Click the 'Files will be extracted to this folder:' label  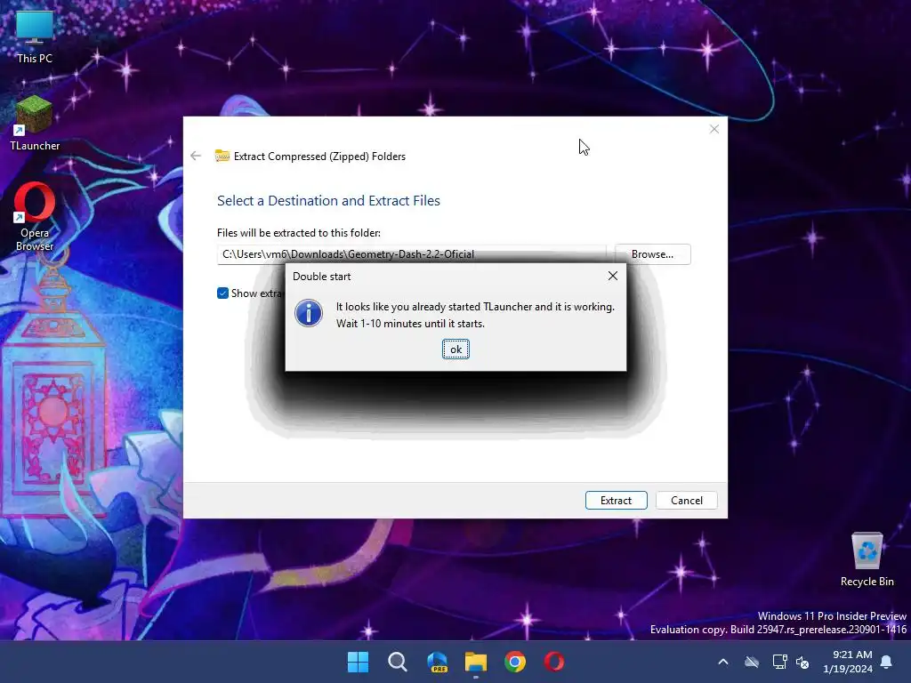click(299, 233)
